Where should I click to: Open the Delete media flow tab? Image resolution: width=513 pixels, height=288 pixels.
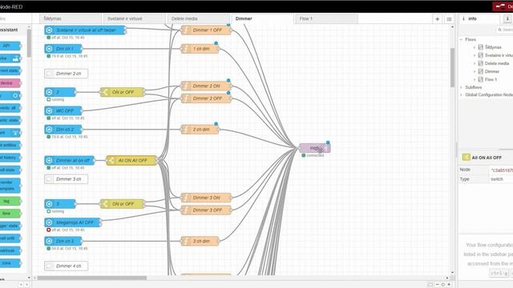(198, 18)
